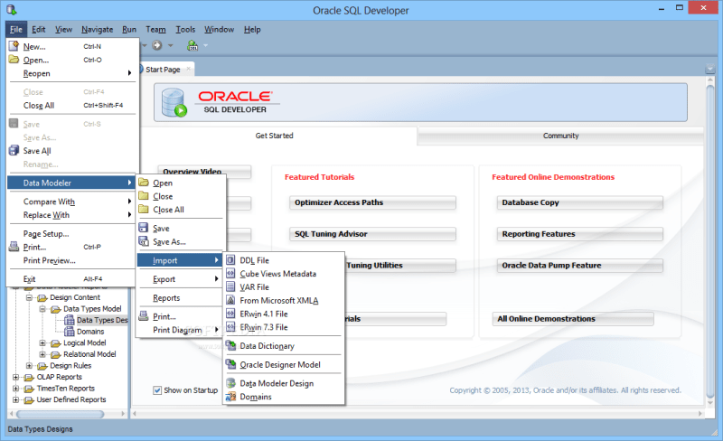Image resolution: width=723 pixels, height=441 pixels.
Task: Choose Reports in Data Modeler submenu
Action: click(180, 298)
